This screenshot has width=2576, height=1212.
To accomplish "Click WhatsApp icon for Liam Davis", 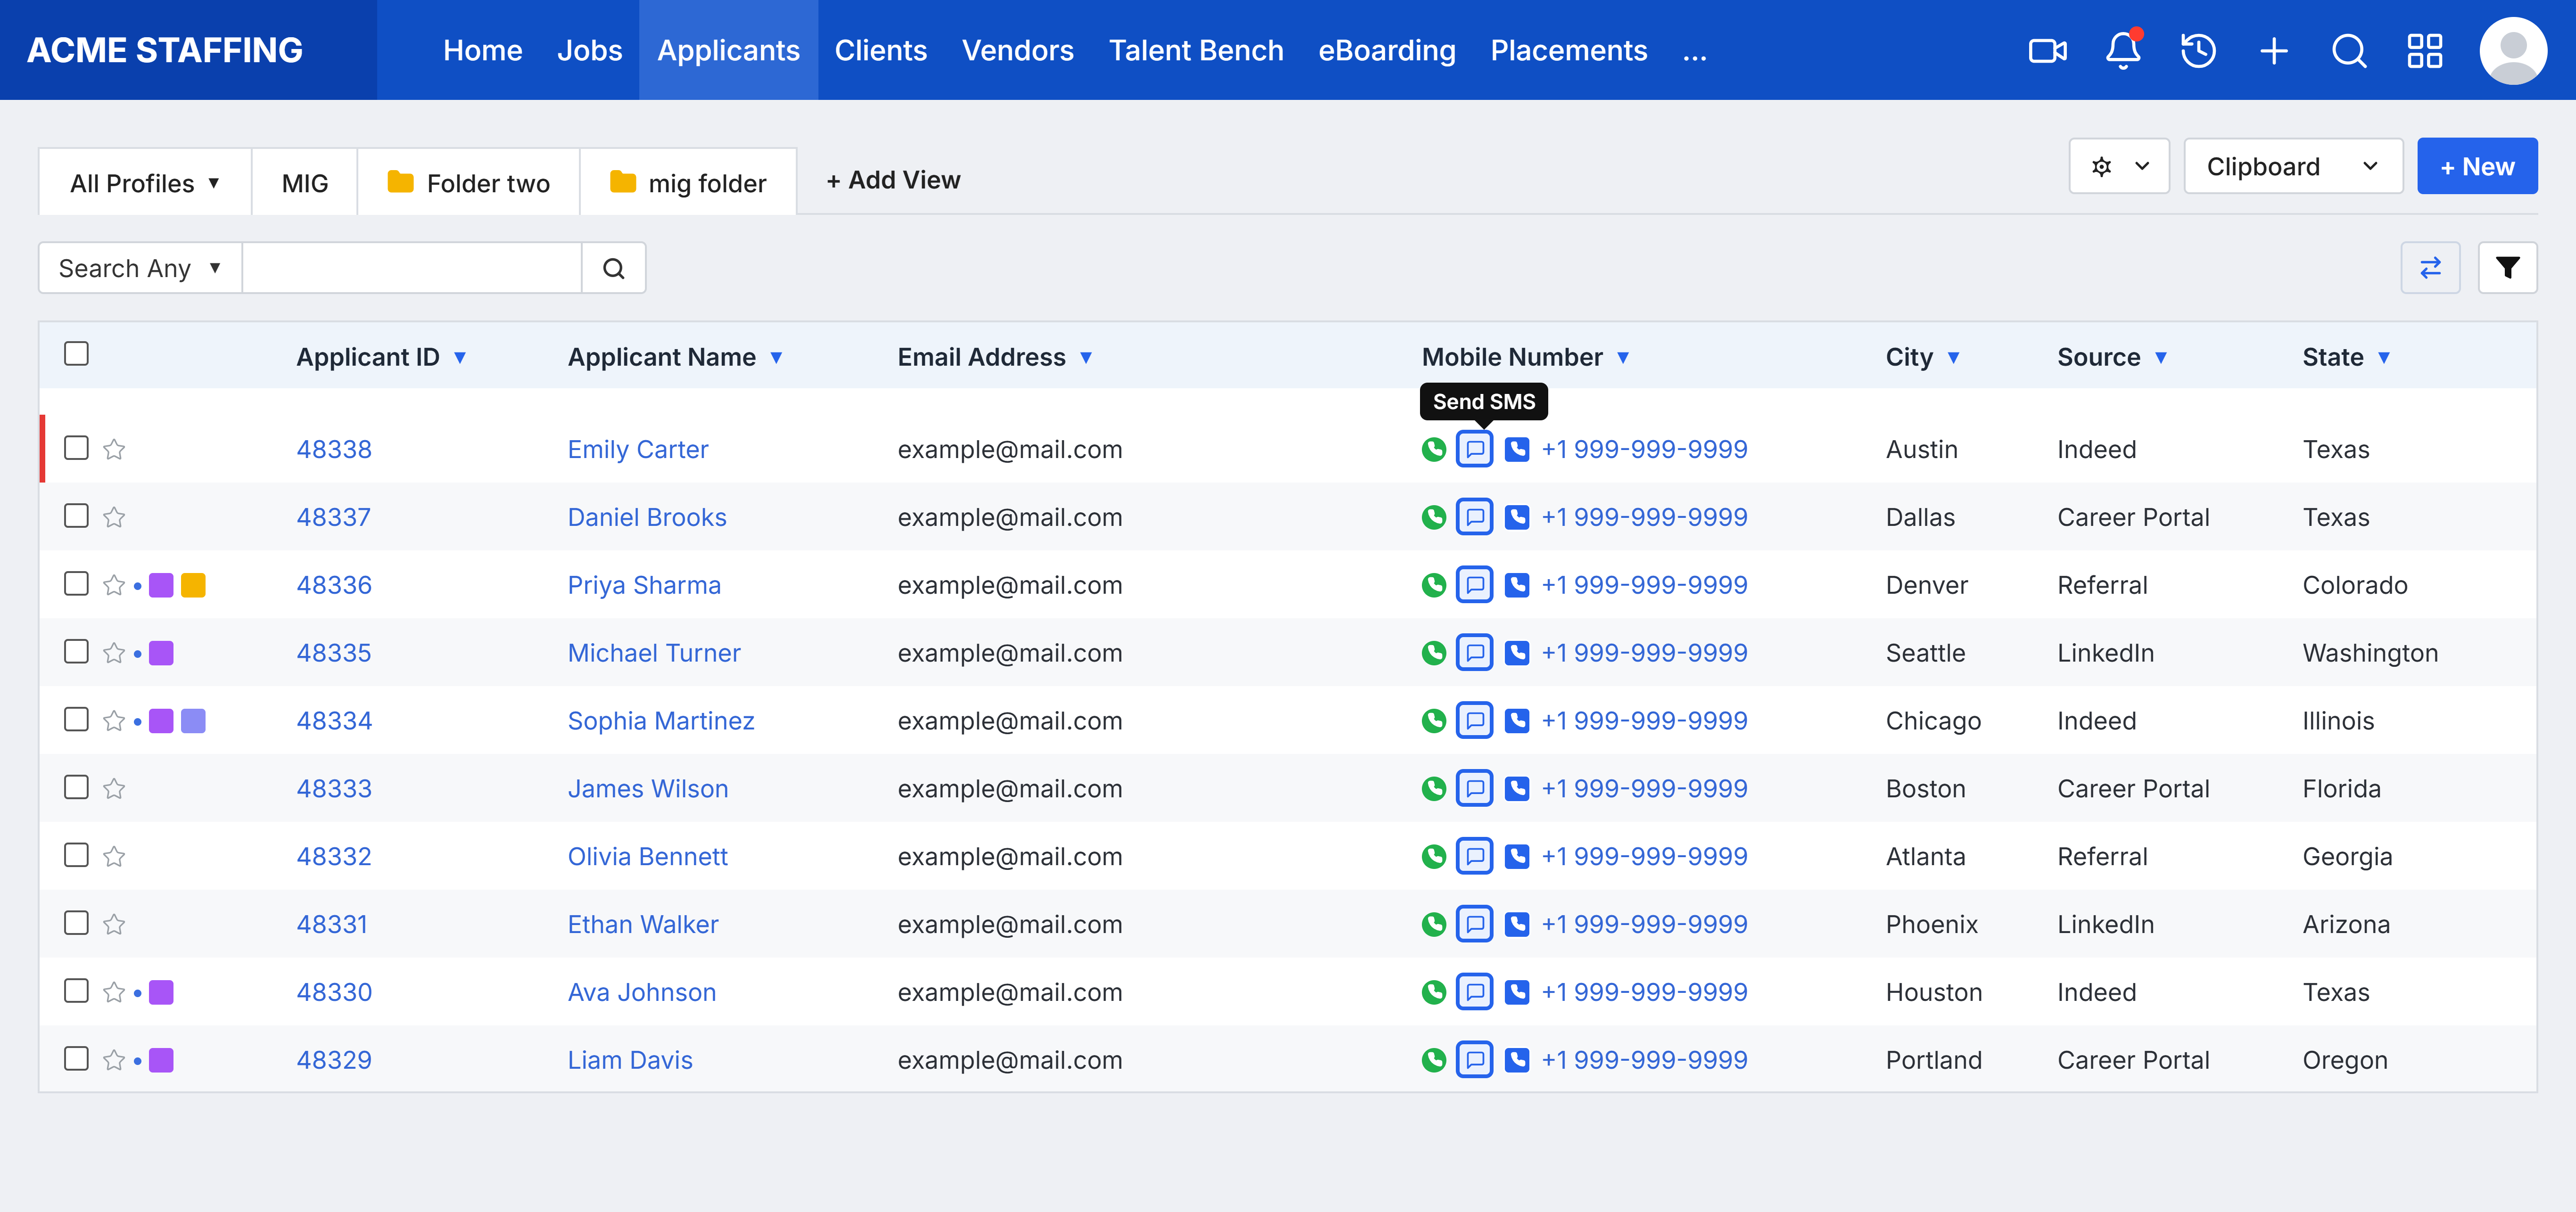I will (x=1433, y=1060).
